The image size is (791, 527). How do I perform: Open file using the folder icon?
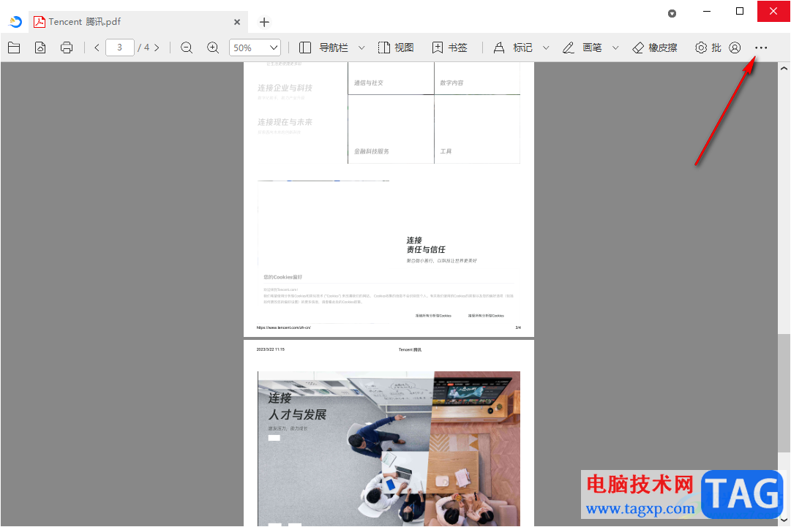pyautogui.click(x=14, y=48)
